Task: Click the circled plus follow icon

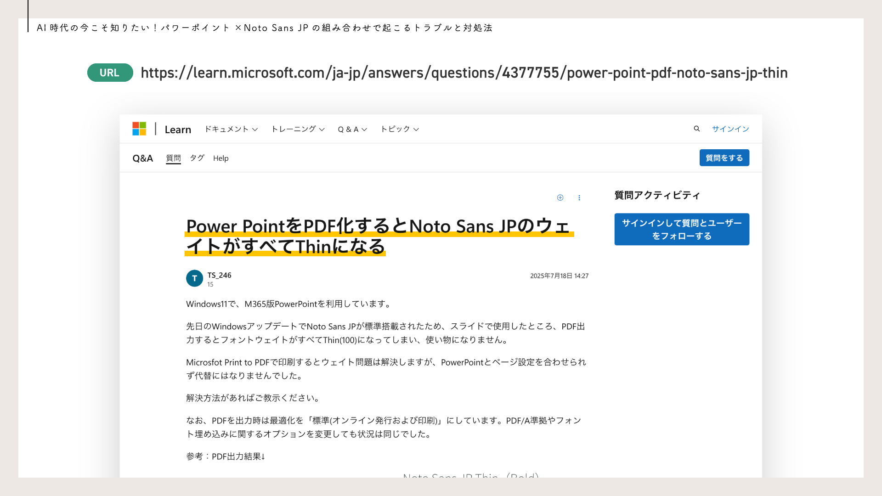Action: [560, 197]
